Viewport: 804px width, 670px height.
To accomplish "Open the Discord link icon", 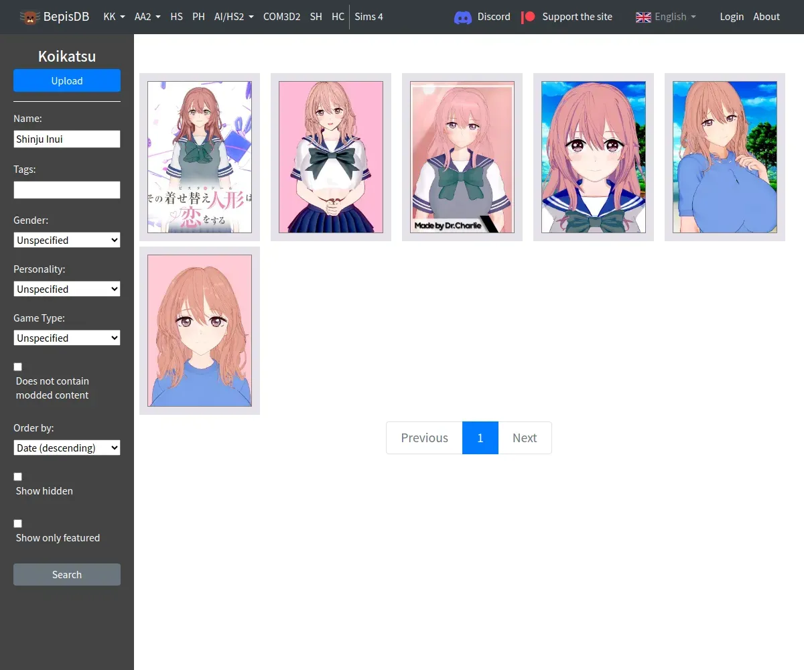I will [x=463, y=17].
